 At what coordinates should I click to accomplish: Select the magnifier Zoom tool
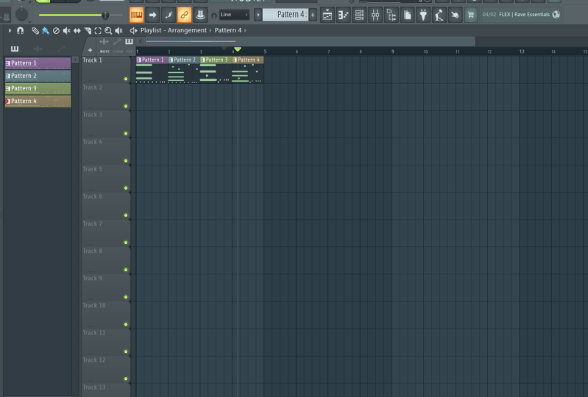point(108,31)
